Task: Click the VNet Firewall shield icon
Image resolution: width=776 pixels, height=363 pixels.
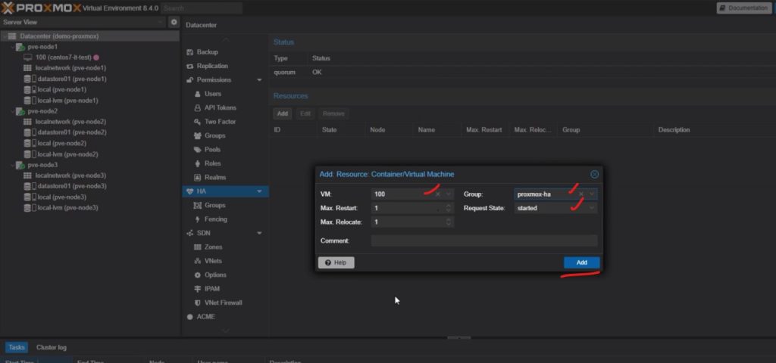Action: pos(198,302)
